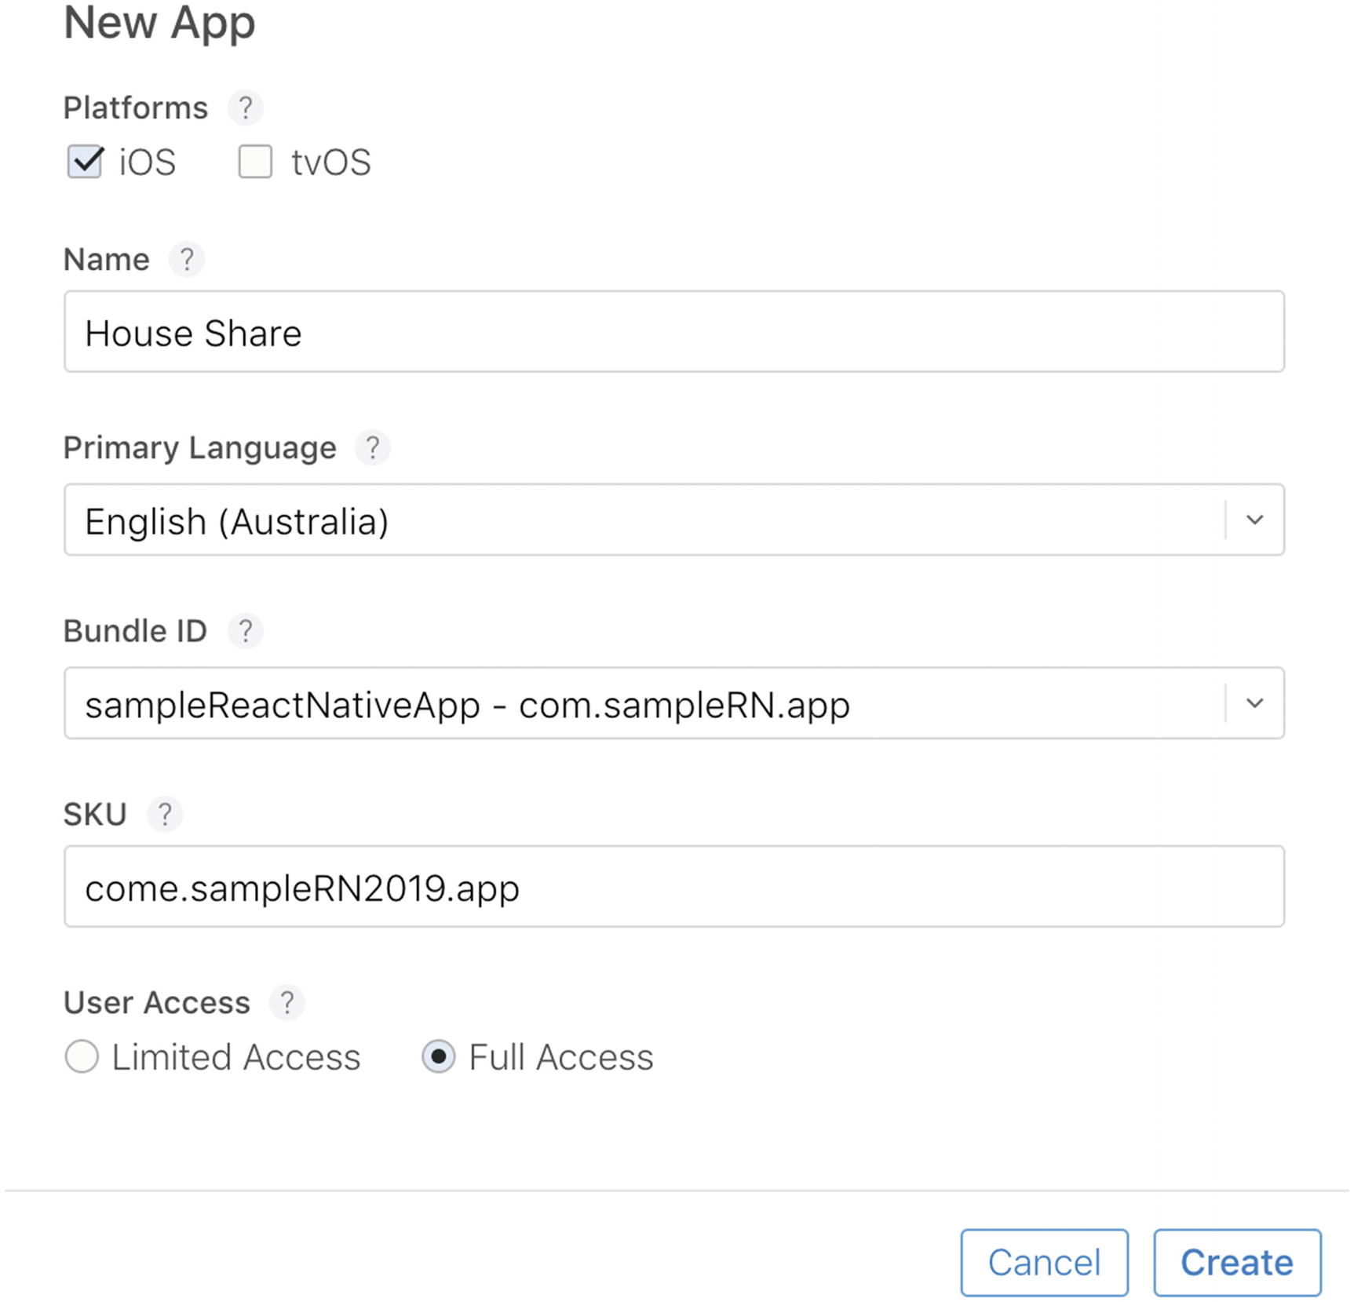Viewport: 1354px width, 1302px height.
Task: Click the SKU text input field
Action: [673, 887]
